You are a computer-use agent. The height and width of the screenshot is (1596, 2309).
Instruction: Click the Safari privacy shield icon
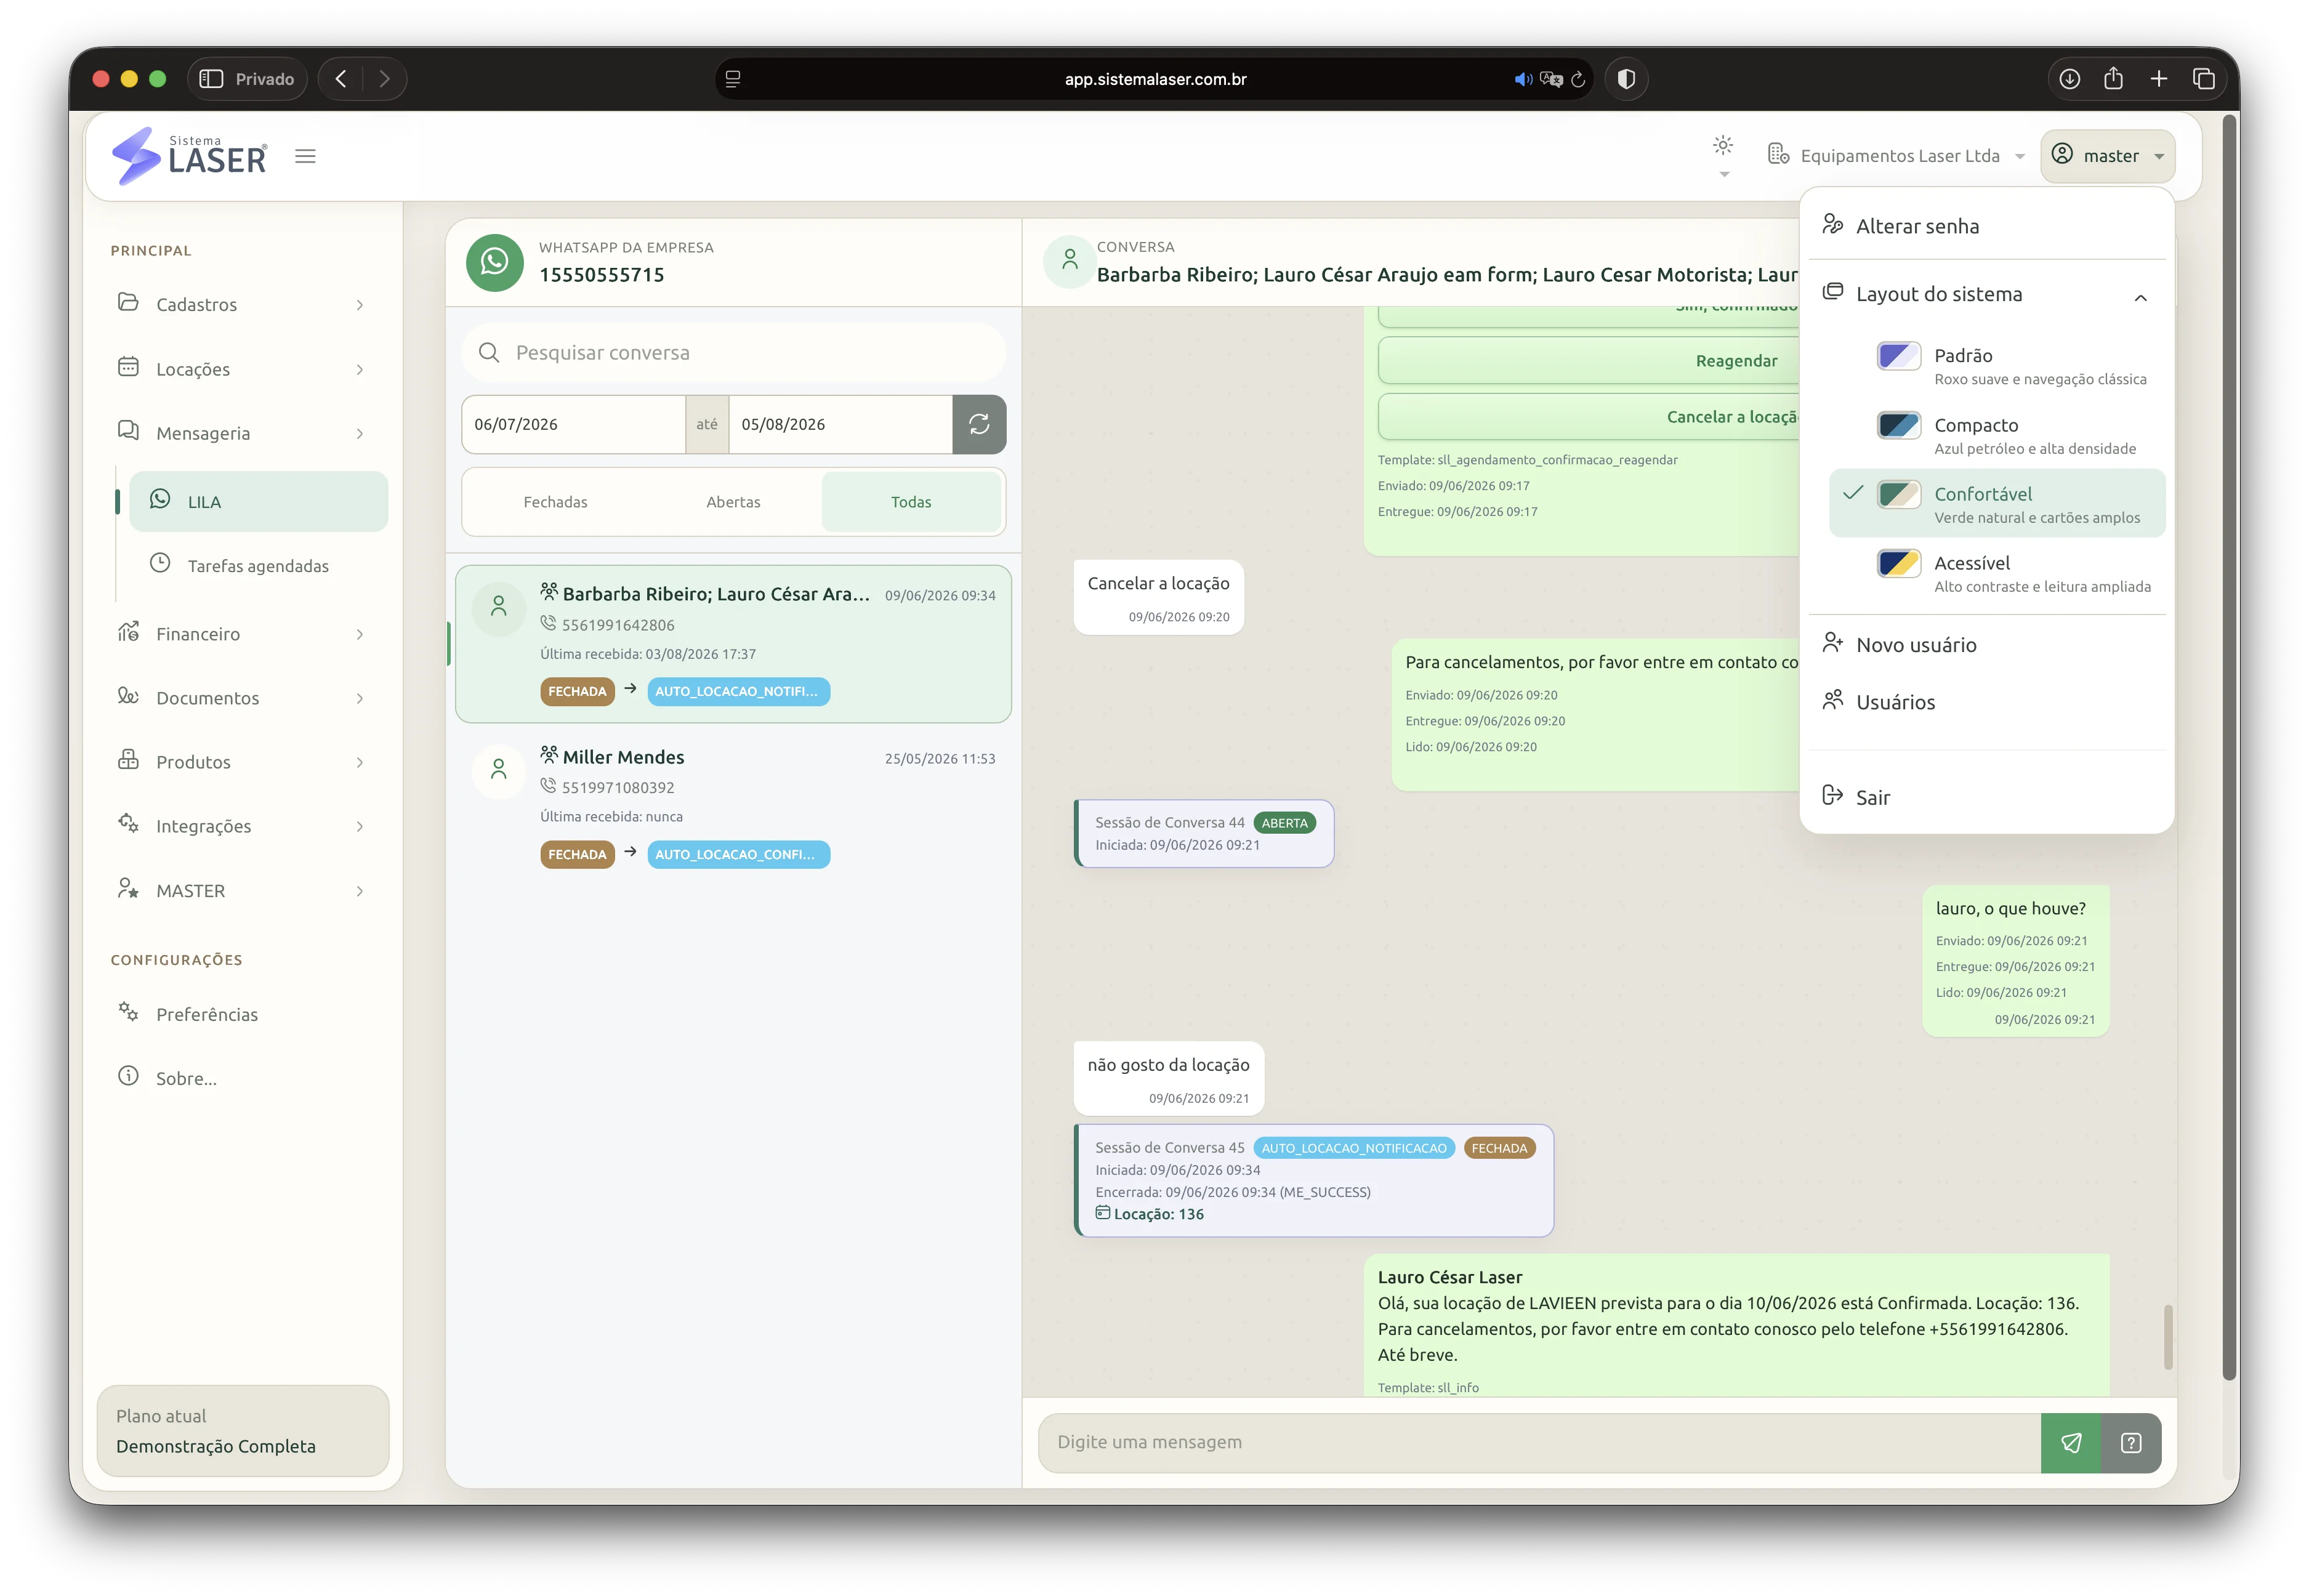click(x=1626, y=79)
